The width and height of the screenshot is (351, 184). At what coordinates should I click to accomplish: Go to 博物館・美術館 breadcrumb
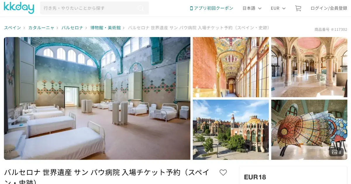(x=106, y=28)
